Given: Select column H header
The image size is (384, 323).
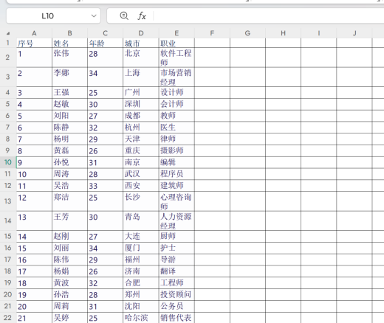Looking at the screenshot, I should point(283,33).
